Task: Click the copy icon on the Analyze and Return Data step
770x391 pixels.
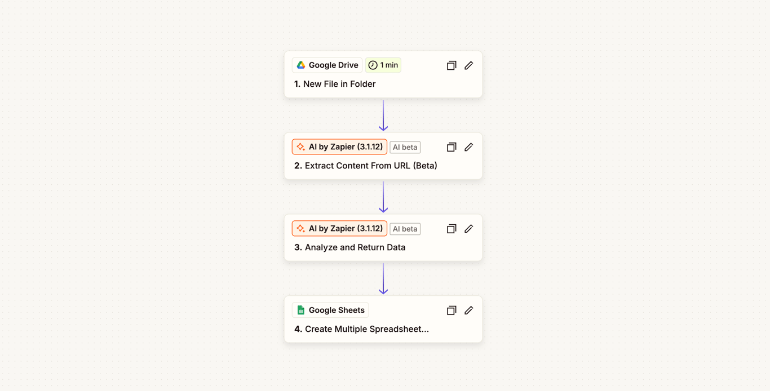Action: [x=451, y=229]
